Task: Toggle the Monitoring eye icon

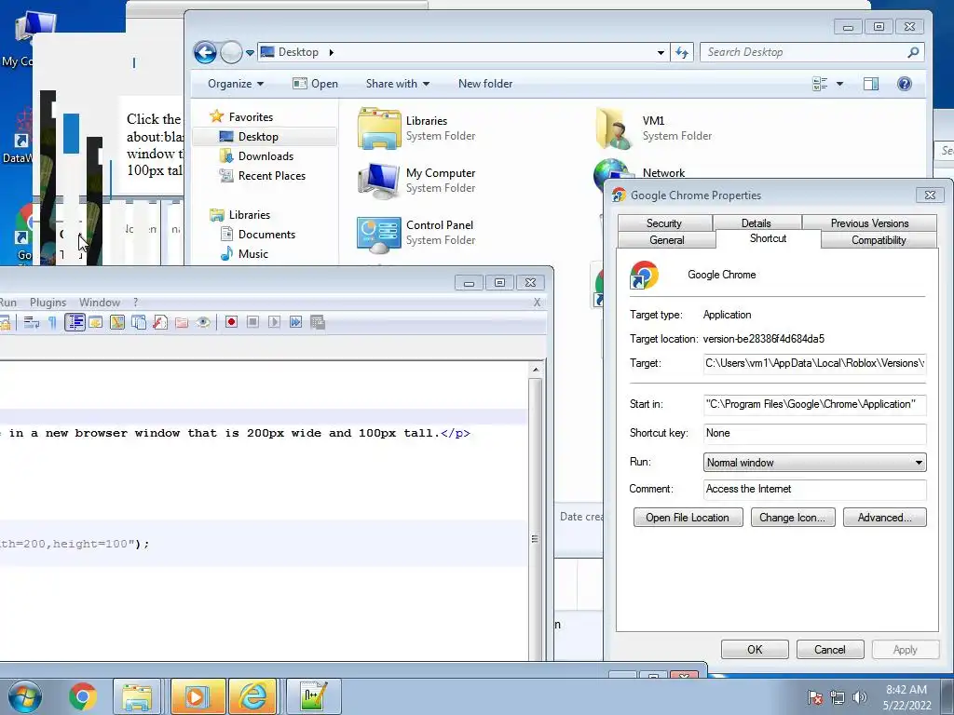Action: click(x=203, y=322)
